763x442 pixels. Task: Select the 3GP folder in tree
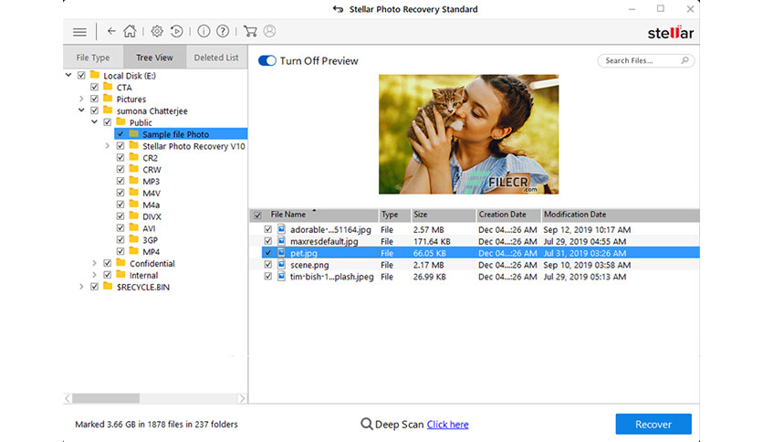(150, 240)
